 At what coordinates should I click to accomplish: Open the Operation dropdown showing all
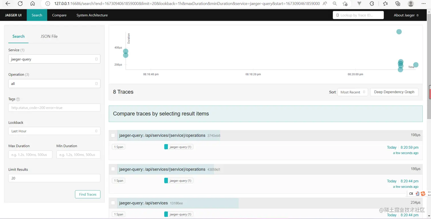point(54,83)
